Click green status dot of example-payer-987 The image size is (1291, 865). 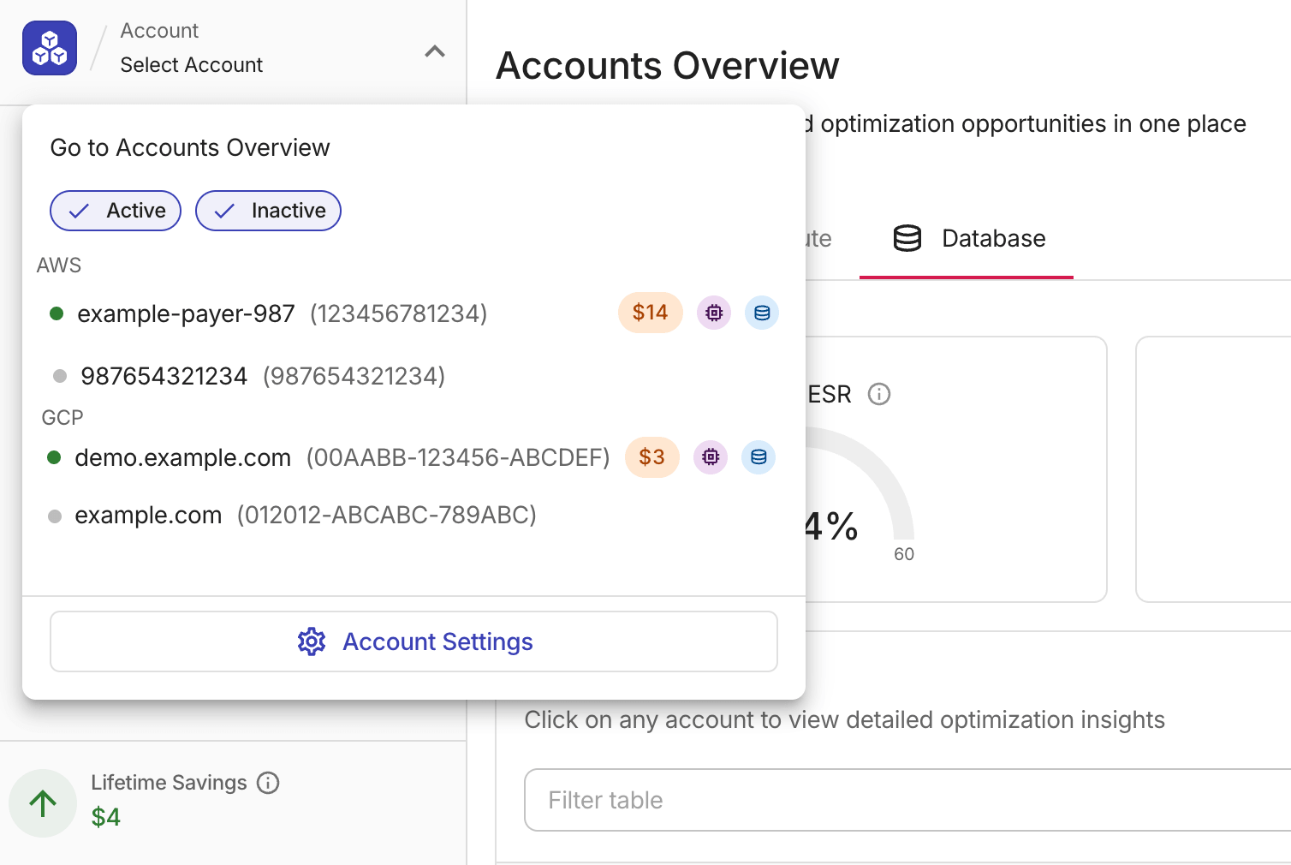(57, 313)
